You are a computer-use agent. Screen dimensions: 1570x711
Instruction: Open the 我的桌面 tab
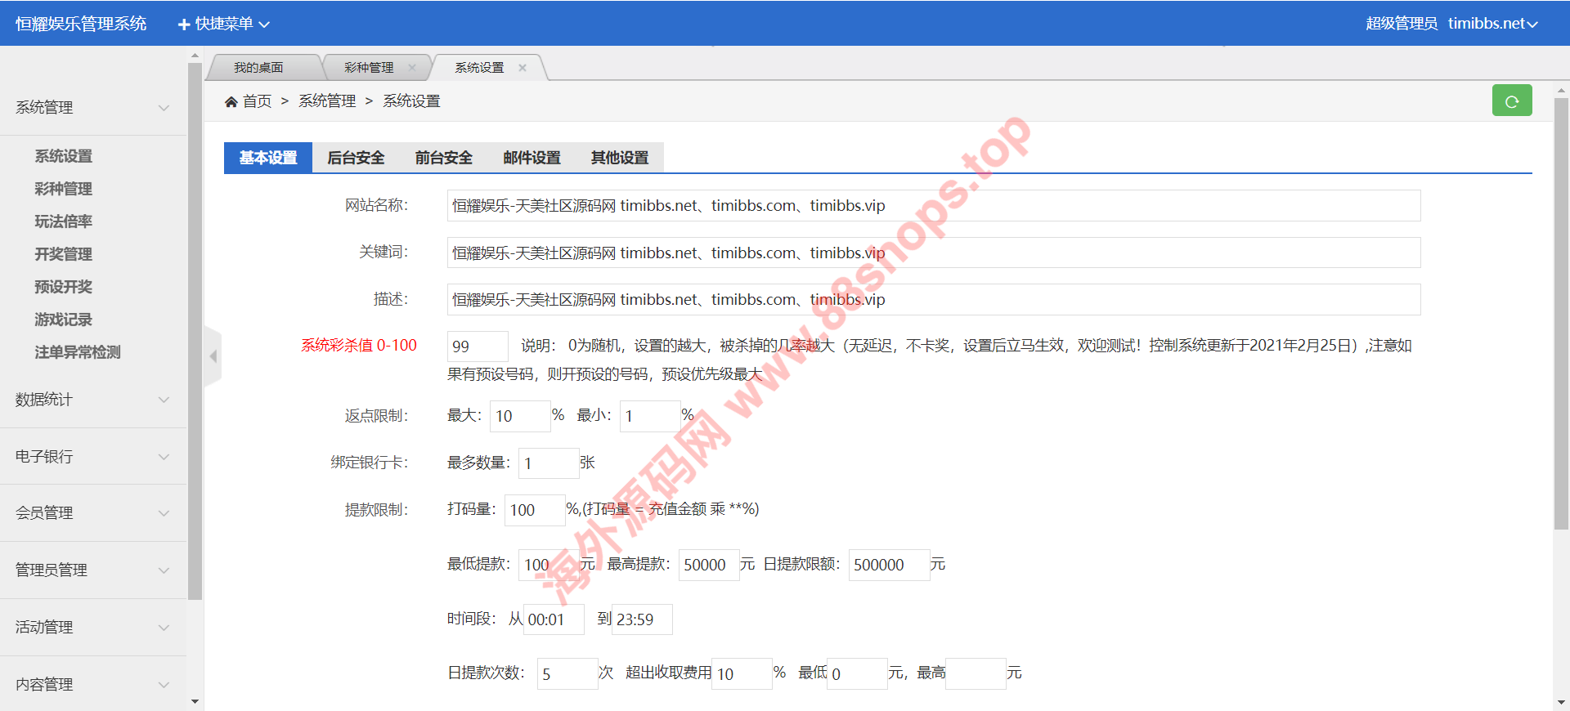(x=258, y=68)
